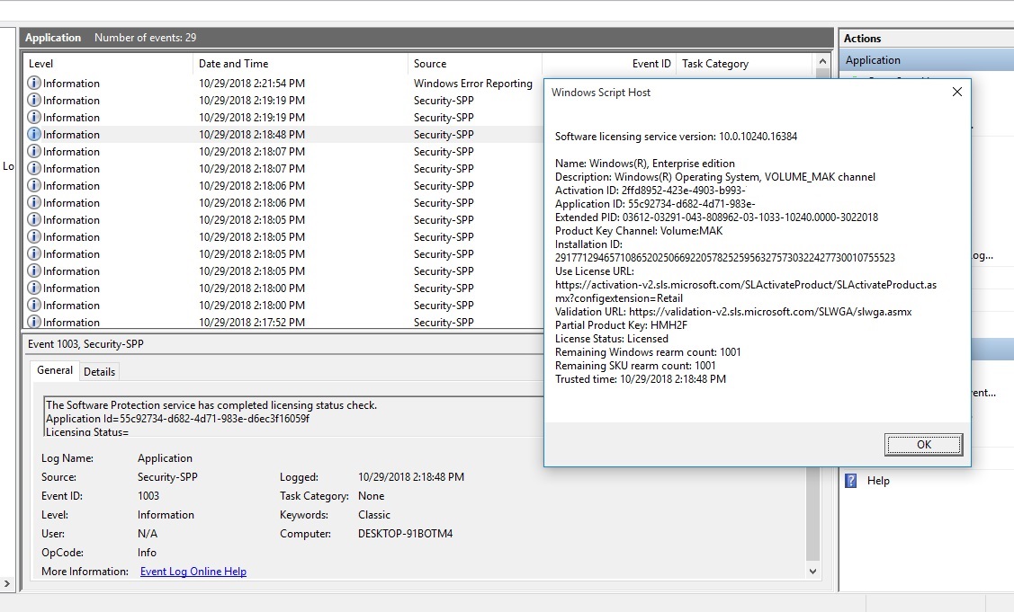Click the Information icon on the 2:18:05 PM event
This screenshot has height=612, width=1014.
coord(32,219)
